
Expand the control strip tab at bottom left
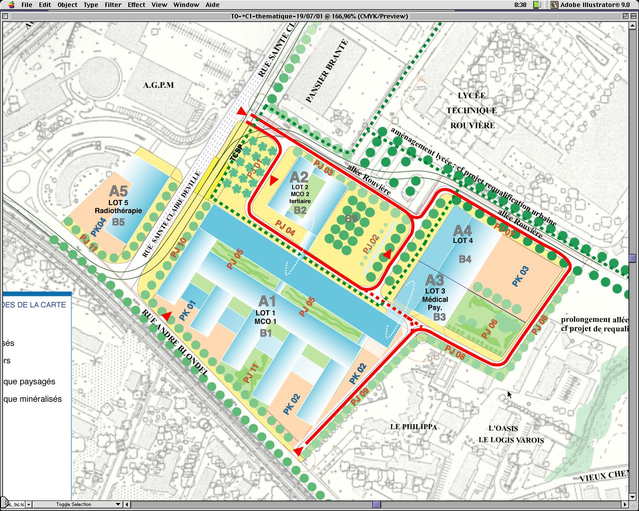point(3,502)
